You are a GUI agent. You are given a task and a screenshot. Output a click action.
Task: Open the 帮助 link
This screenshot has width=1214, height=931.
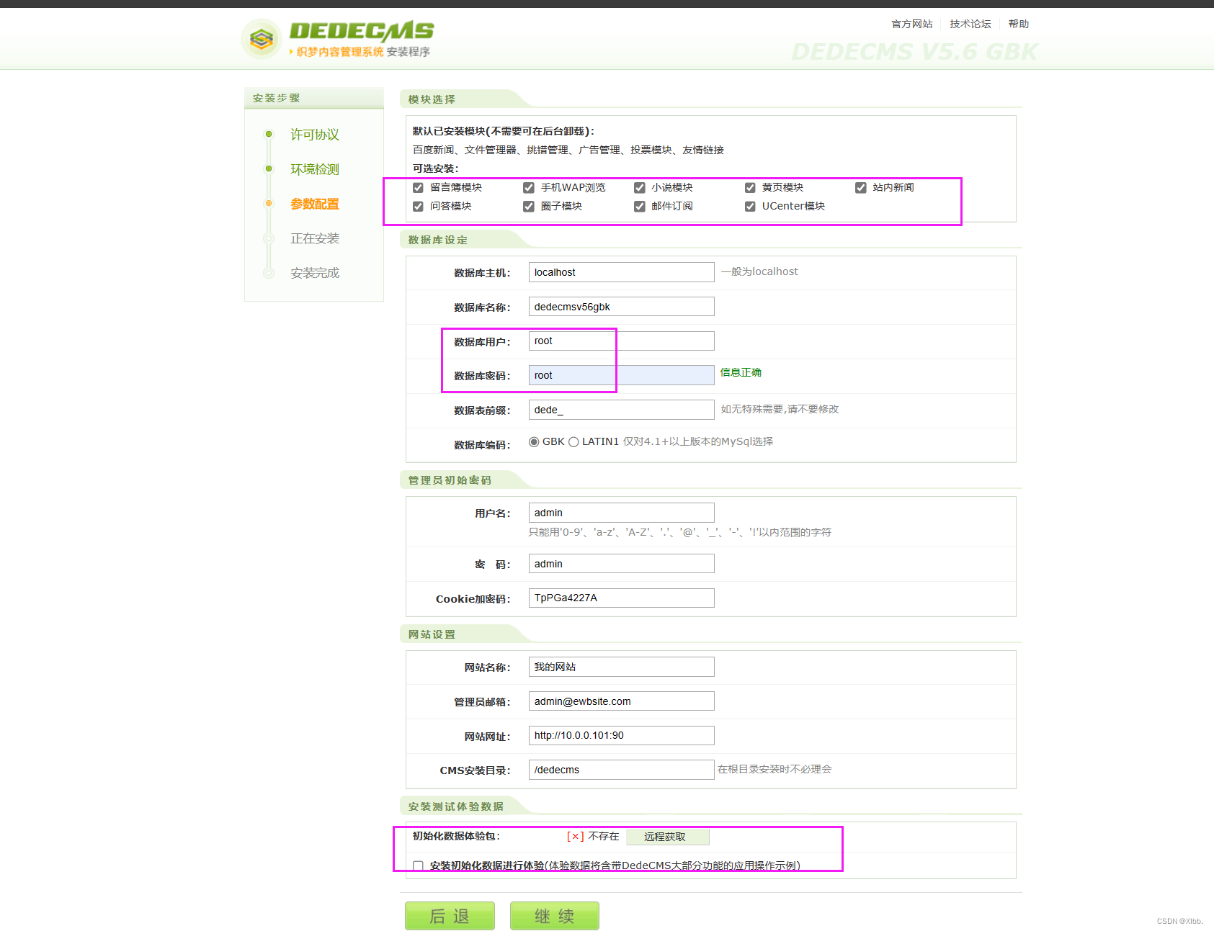[1019, 24]
